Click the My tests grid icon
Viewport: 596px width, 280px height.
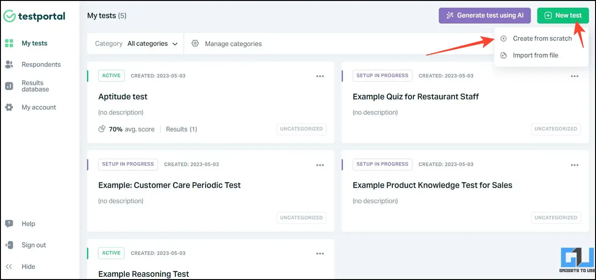9,43
